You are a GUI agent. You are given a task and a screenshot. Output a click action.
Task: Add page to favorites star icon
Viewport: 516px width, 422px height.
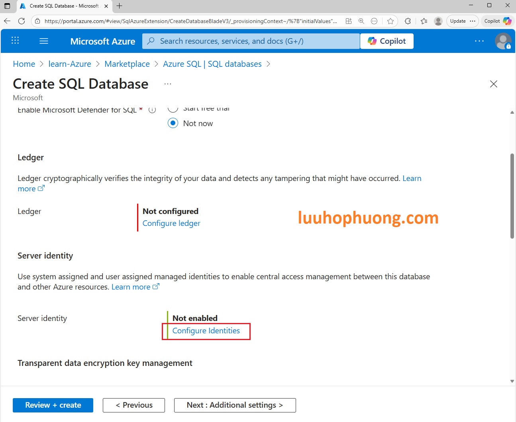390,21
